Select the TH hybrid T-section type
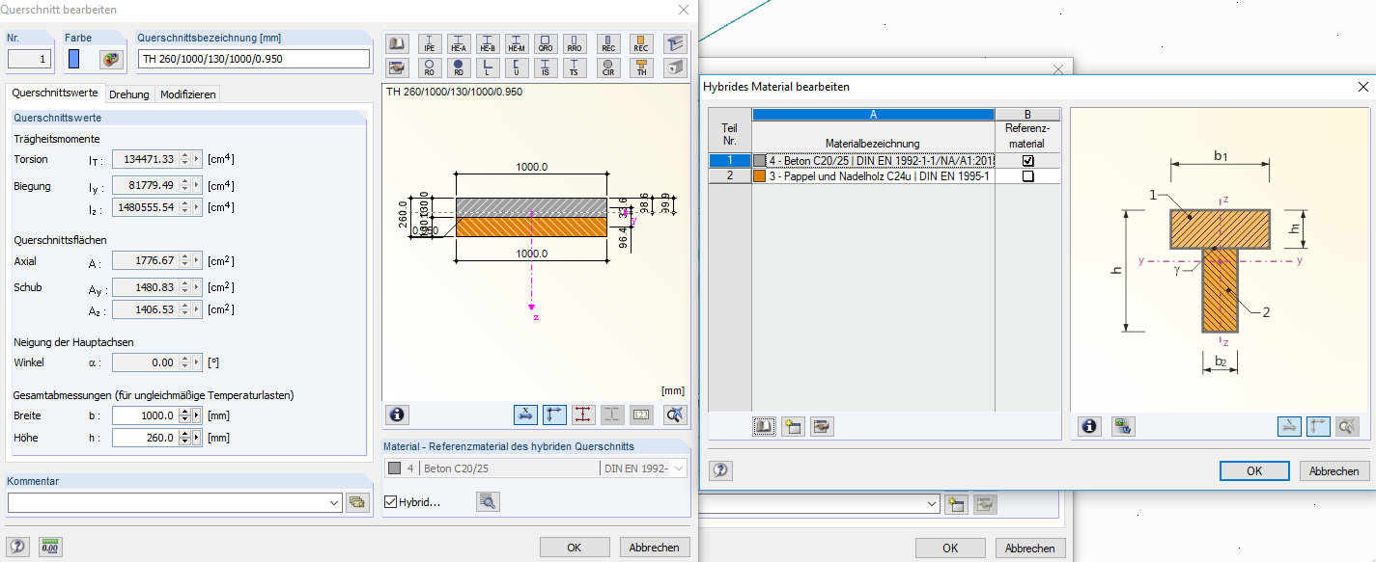1376x562 pixels. (641, 67)
